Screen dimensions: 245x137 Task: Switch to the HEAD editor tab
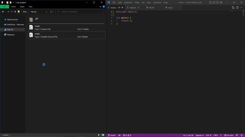[151, 8]
